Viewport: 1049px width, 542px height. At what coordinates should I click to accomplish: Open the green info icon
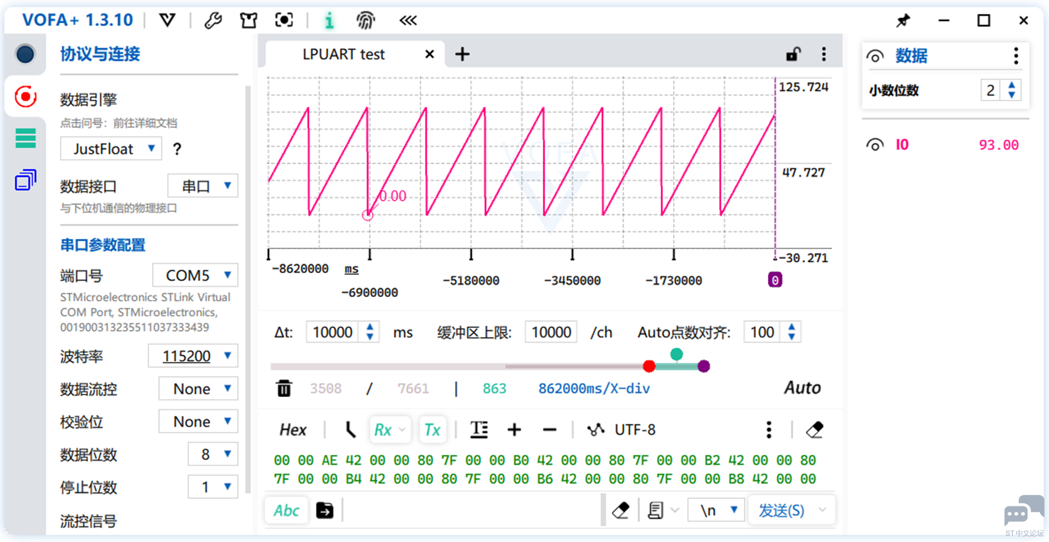(x=329, y=21)
